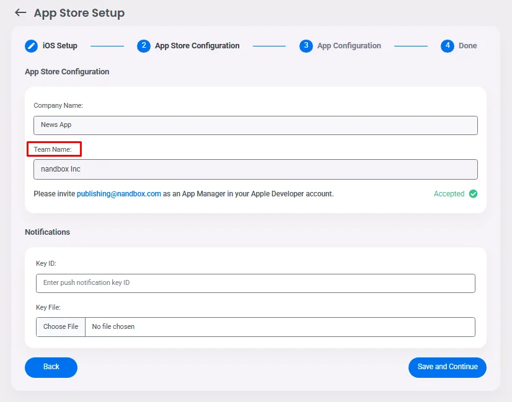Click the Company Name input field
The width and height of the screenshot is (512, 402).
pos(255,125)
